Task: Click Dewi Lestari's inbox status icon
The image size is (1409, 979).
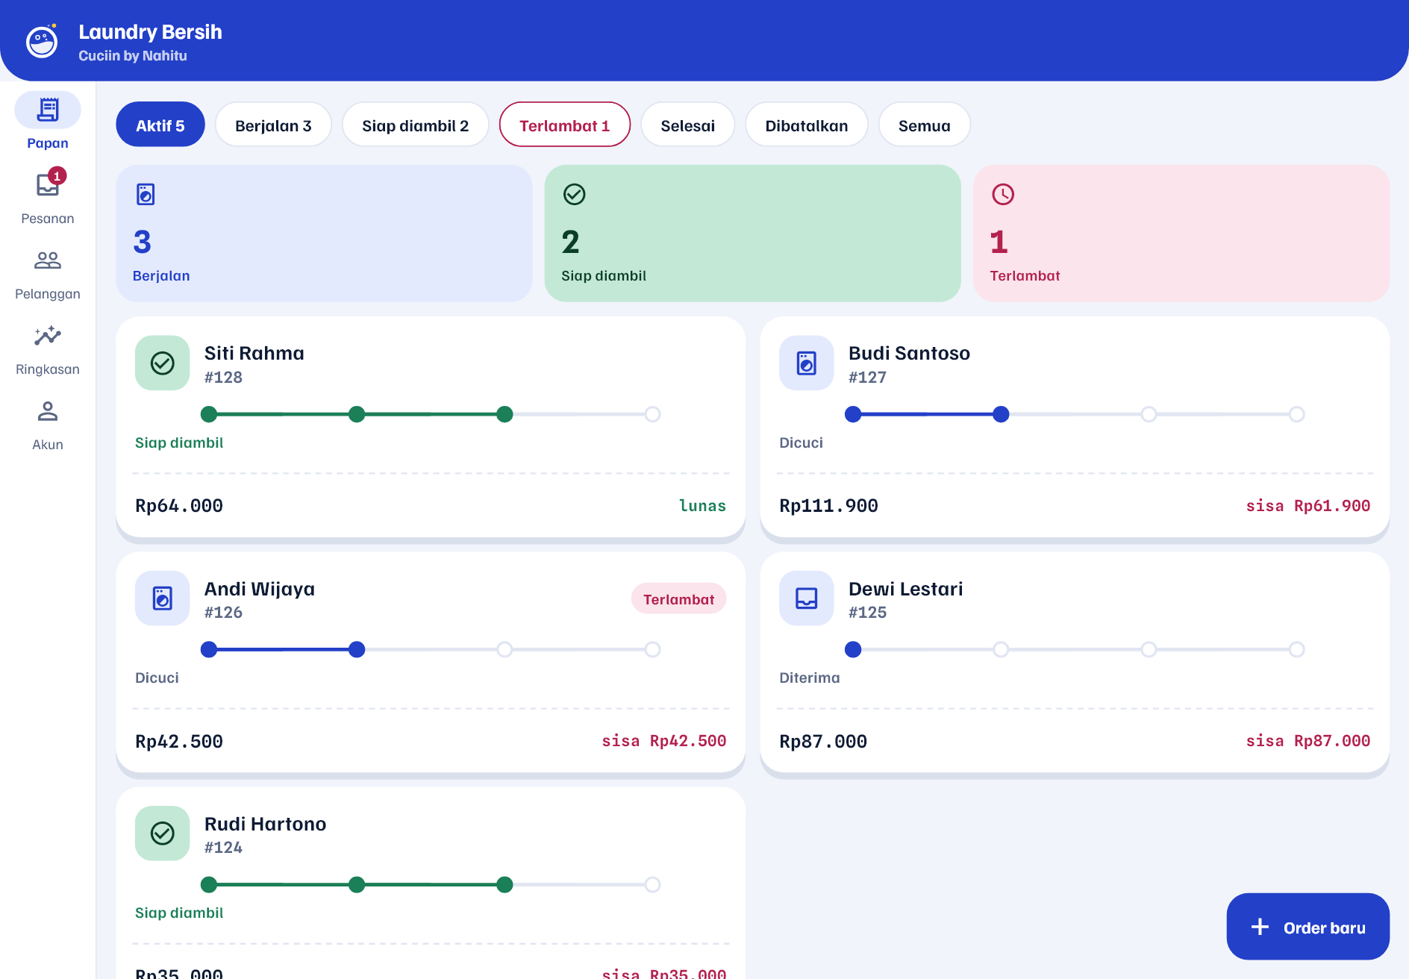Action: pos(807,598)
